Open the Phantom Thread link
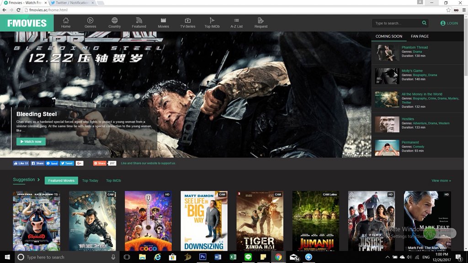The width and height of the screenshot is (468, 263). tap(415, 47)
